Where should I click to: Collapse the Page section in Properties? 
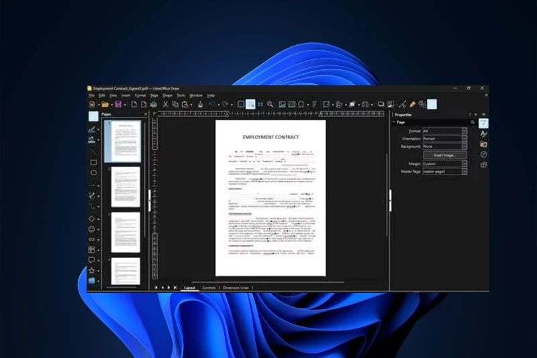(394, 122)
